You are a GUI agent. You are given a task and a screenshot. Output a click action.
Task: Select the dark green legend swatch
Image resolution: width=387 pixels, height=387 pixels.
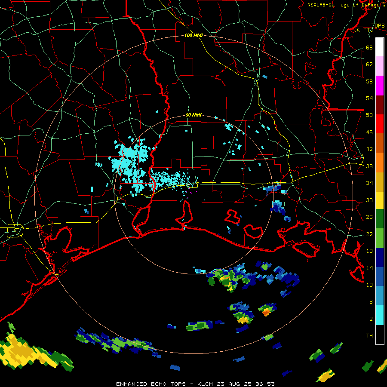[x=380, y=219]
